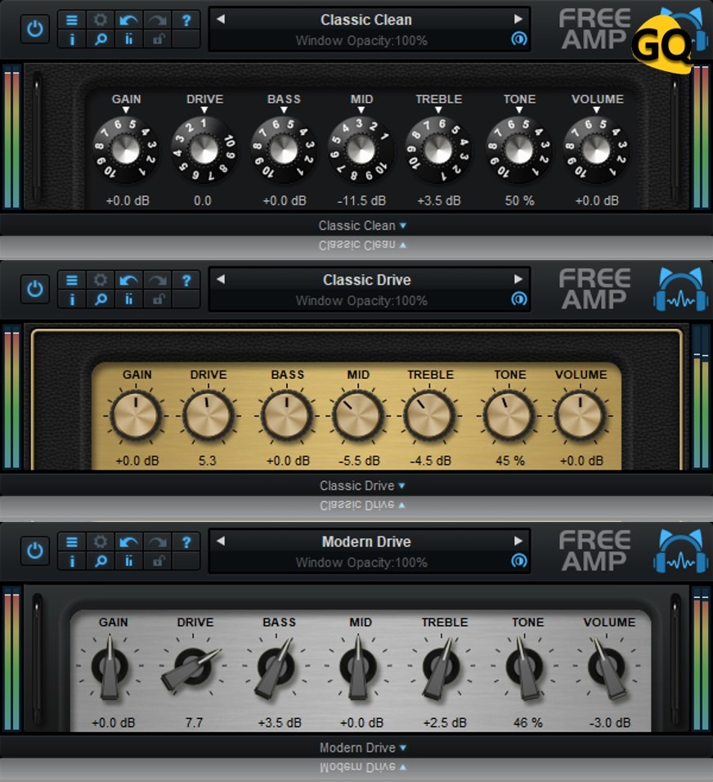This screenshot has height=782, width=713.
Task: Click the Blue Cat logo in Modern Drive plugin
Action: click(x=681, y=552)
